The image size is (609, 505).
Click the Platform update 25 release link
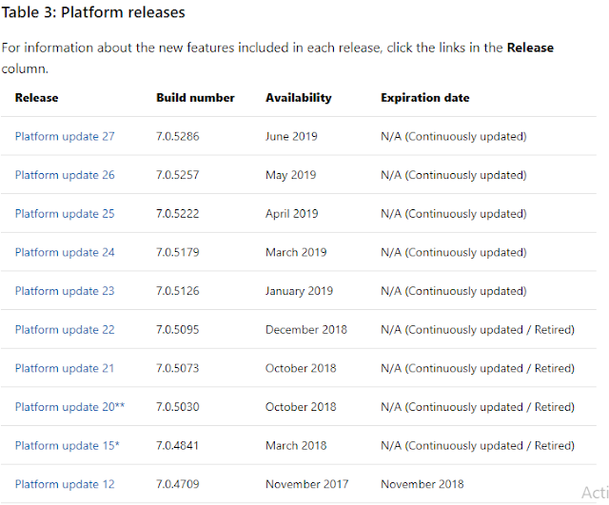[65, 214]
